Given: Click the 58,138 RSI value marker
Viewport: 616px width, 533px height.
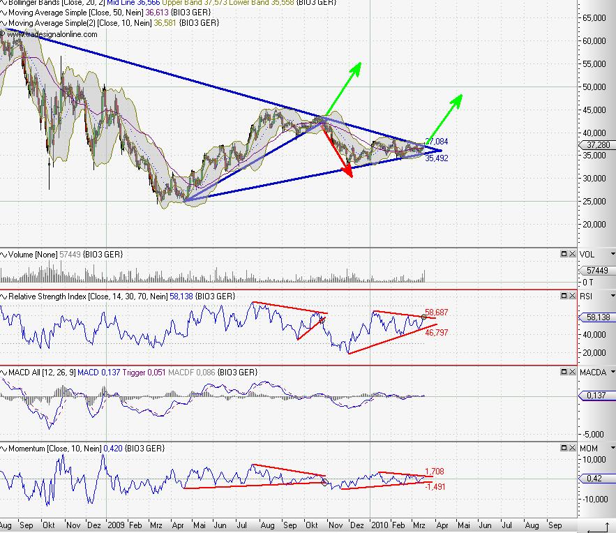Looking at the screenshot, I should click(596, 317).
